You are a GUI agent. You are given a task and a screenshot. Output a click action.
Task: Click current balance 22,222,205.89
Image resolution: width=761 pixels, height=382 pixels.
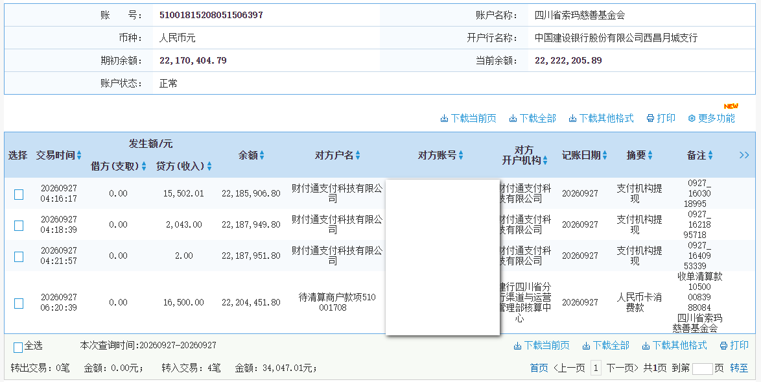568,61
